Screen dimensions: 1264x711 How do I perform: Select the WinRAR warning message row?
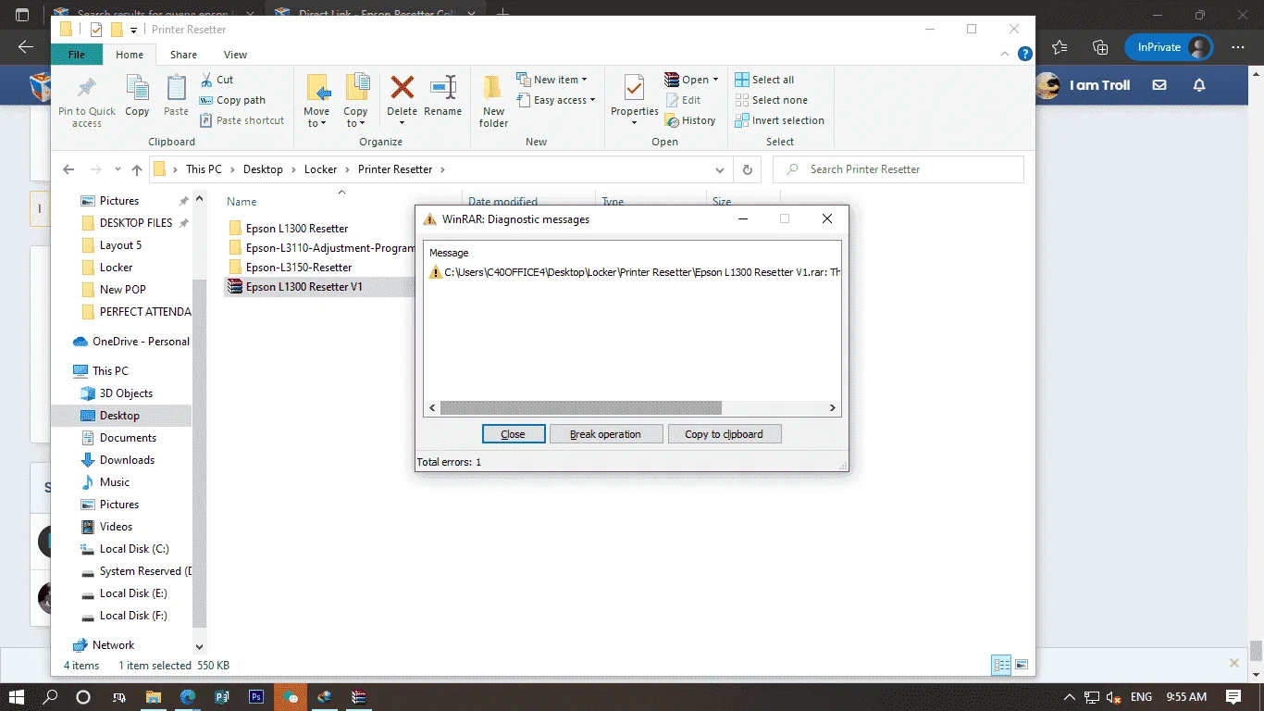pos(634,272)
